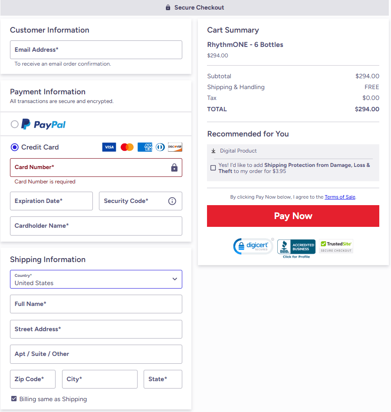Click the Email Address field
The width and height of the screenshot is (391, 412).
pyautogui.click(x=96, y=50)
